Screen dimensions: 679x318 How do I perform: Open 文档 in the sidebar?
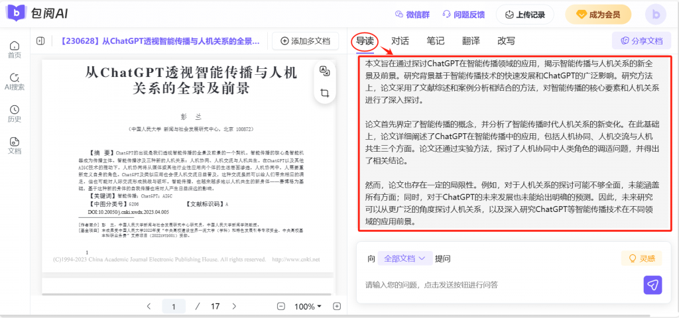tap(15, 146)
